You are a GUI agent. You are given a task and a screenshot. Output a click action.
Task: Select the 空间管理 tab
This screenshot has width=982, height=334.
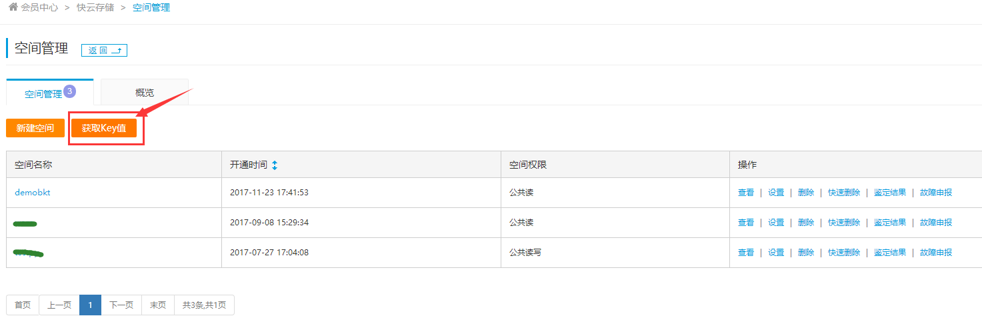pyautogui.click(x=43, y=94)
